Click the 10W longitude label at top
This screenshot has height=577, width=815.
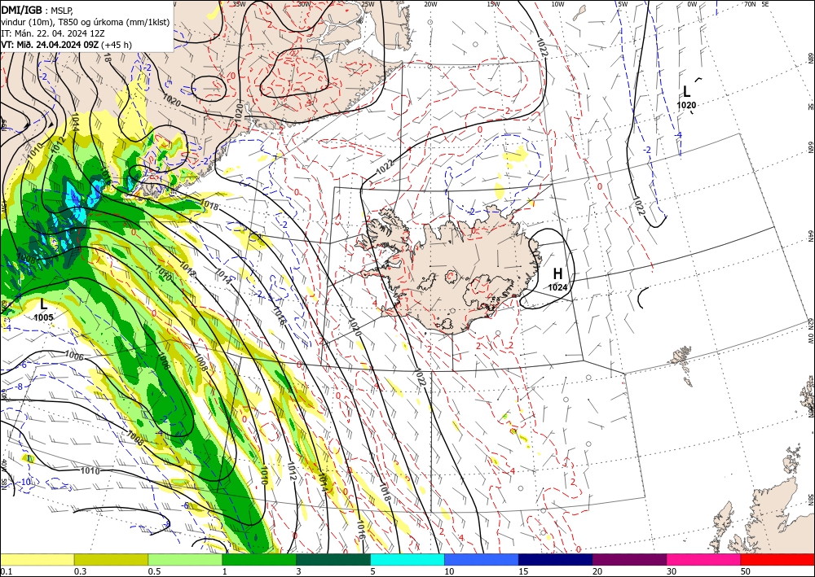557,4
